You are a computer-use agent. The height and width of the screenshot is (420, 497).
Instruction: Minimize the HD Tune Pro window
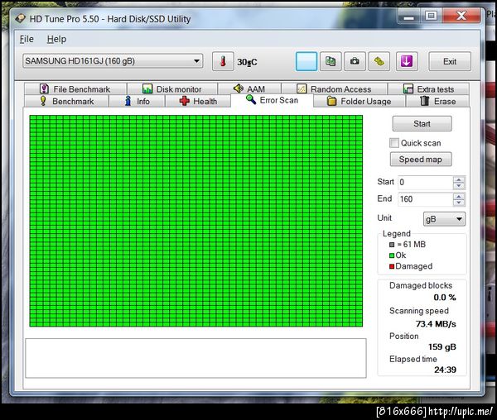(409, 16)
